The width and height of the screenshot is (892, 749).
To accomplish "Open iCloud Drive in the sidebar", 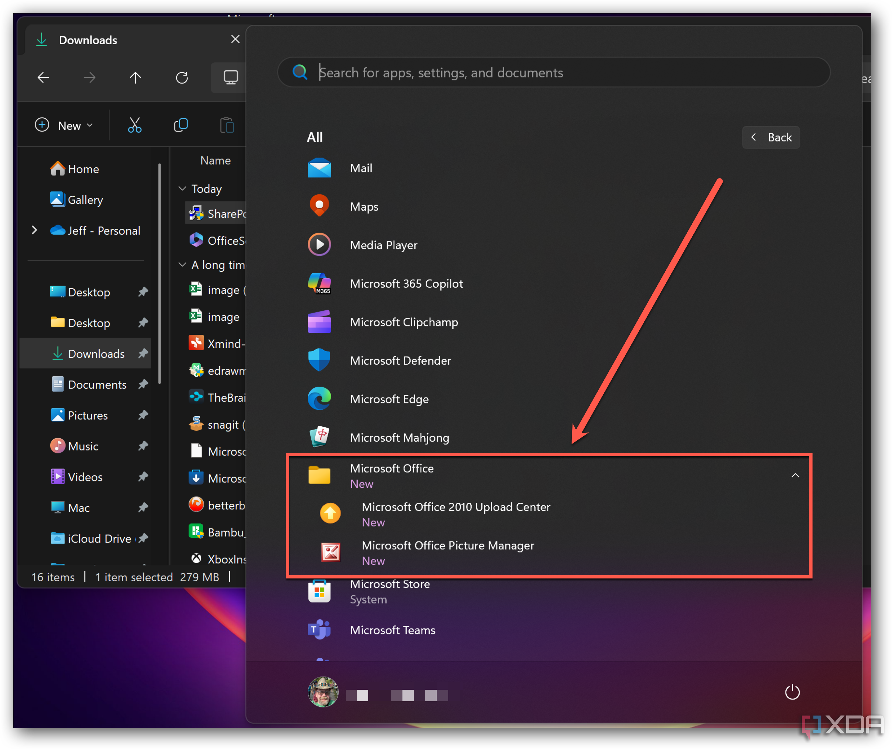I will (x=85, y=539).
